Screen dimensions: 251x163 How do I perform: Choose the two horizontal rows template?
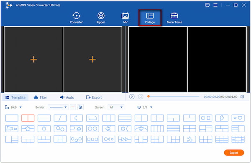click(44, 118)
